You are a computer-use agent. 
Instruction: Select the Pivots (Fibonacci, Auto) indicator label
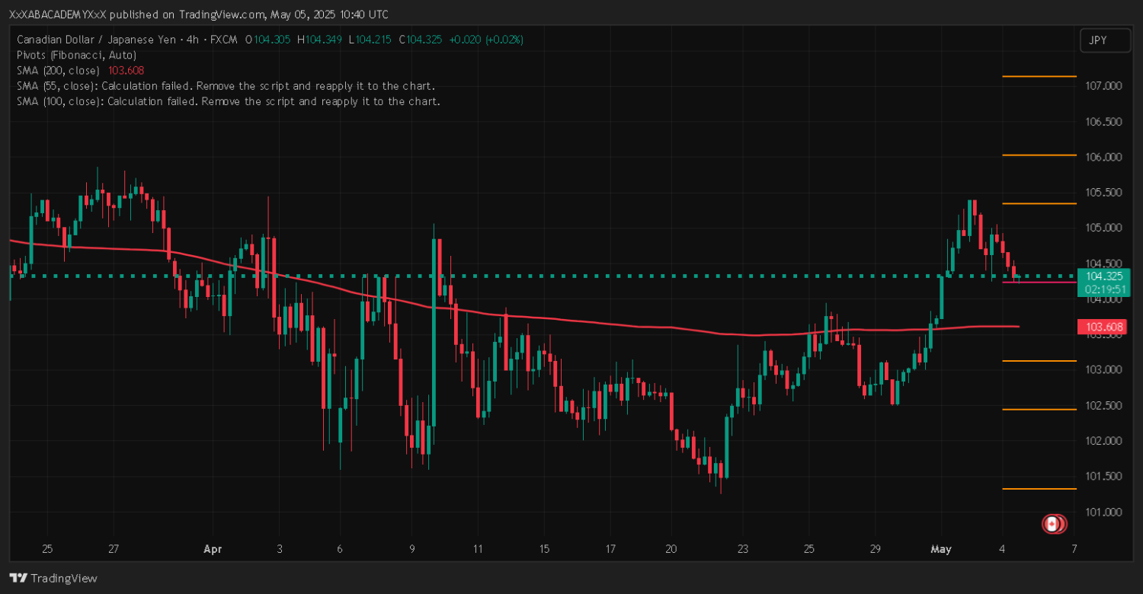(76, 55)
